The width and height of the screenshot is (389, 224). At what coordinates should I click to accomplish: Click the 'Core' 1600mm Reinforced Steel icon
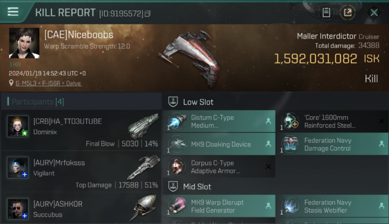[x=290, y=121]
